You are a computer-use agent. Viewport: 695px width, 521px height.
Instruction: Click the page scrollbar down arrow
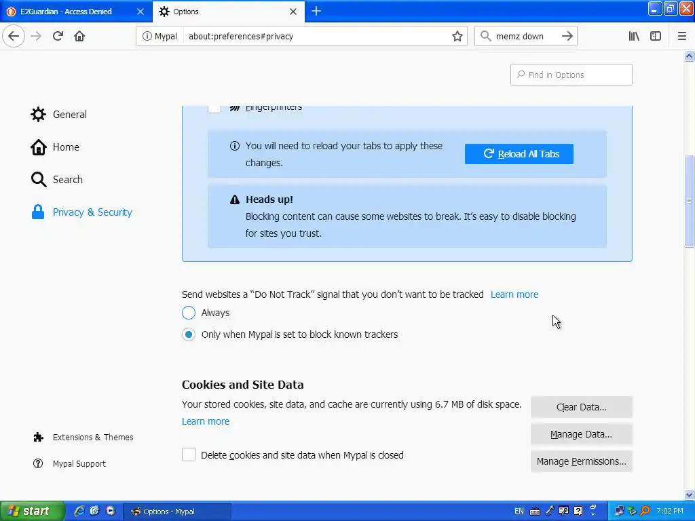(689, 495)
